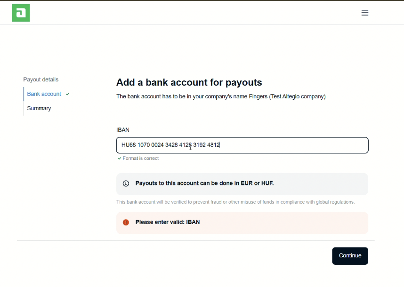Go to the Summary step
The image size is (404, 287).
tap(39, 108)
